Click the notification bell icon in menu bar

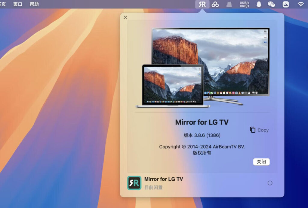[259, 4]
